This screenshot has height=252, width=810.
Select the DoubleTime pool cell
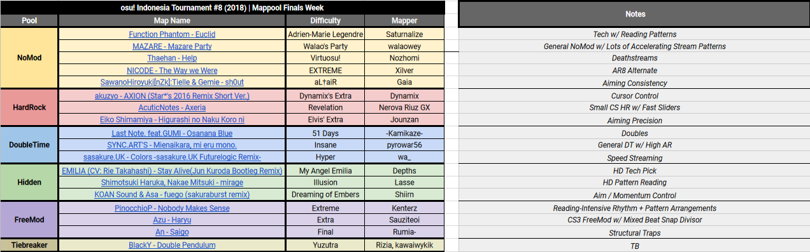coord(29,145)
